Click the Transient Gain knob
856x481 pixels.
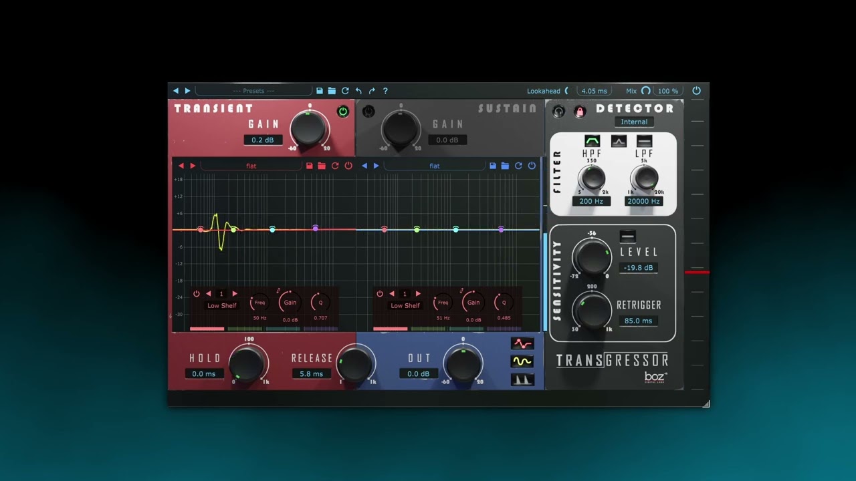tap(308, 128)
